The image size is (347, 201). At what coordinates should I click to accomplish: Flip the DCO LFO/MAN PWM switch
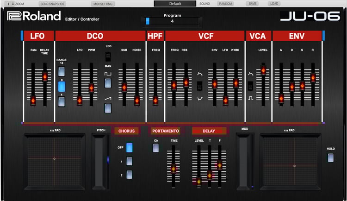[x=108, y=57]
